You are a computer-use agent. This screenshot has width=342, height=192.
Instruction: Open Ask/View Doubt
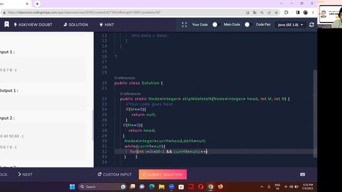click(33, 25)
